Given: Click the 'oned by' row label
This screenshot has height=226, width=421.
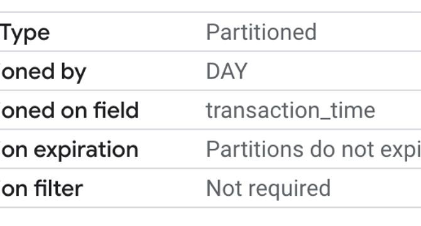Looking at the screenshot, I should point(43,72).
